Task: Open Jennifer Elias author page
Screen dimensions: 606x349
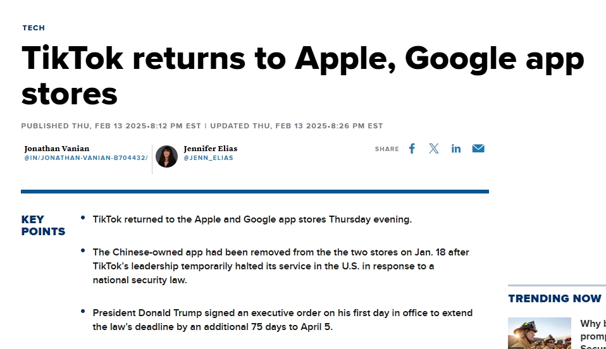Action: (x=211, y=149)
